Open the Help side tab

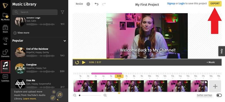click(x=222, y=51)
